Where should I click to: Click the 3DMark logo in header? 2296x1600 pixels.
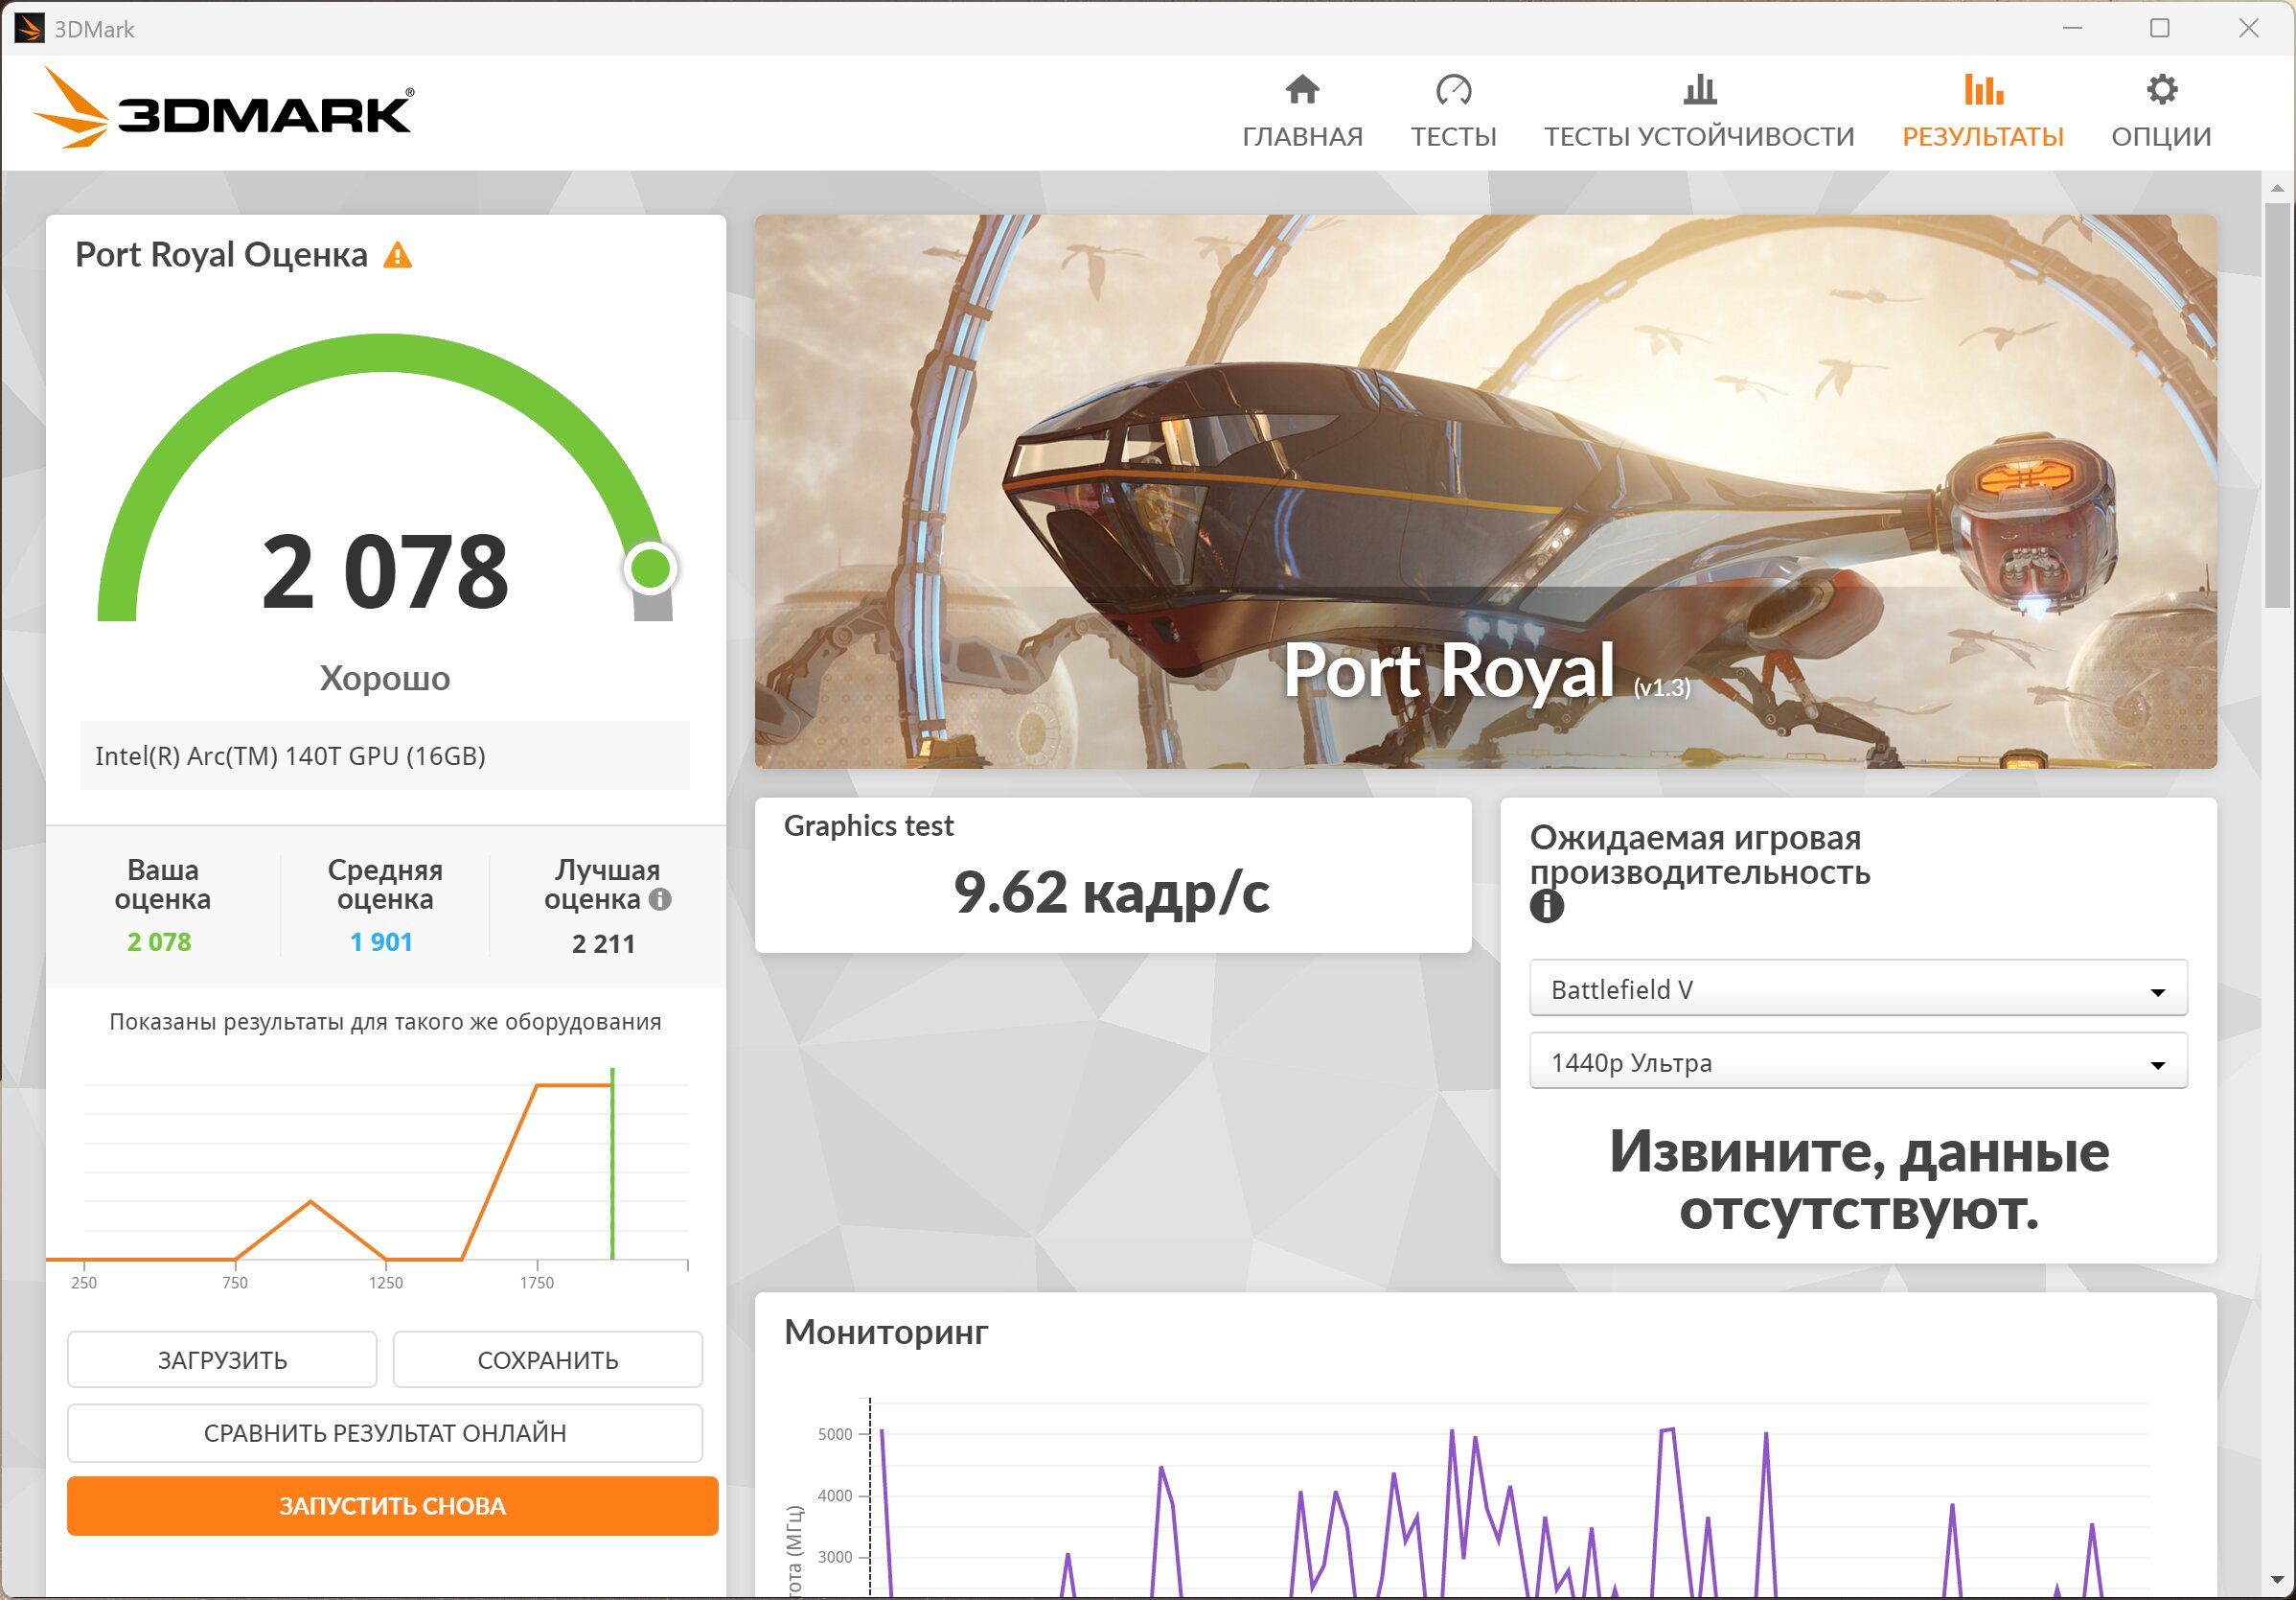pyautogui.click(x=223, y=110)
